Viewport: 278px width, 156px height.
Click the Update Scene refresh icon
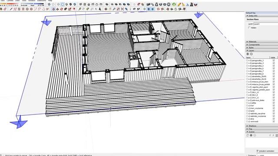(248, 135)
